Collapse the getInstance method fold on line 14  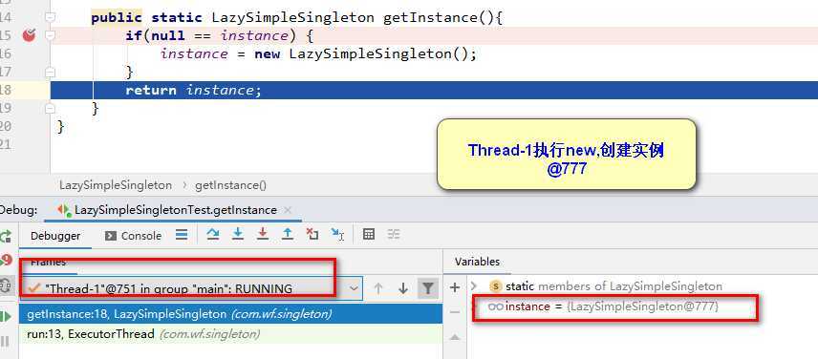[50, 17]
